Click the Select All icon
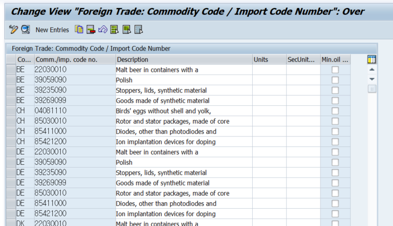 115,30
